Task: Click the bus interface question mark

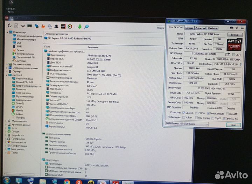Action: tap(240, 65)
